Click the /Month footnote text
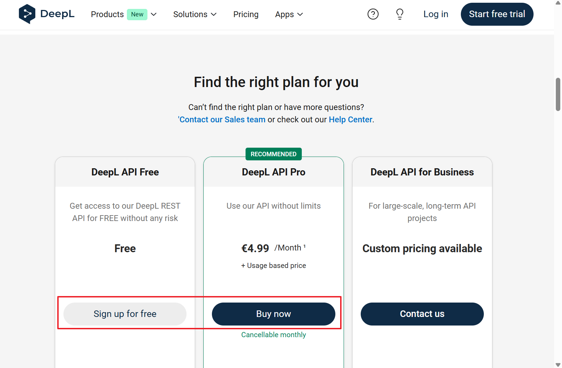This screenshot has width=562, height=368. (x=290, y=248)
